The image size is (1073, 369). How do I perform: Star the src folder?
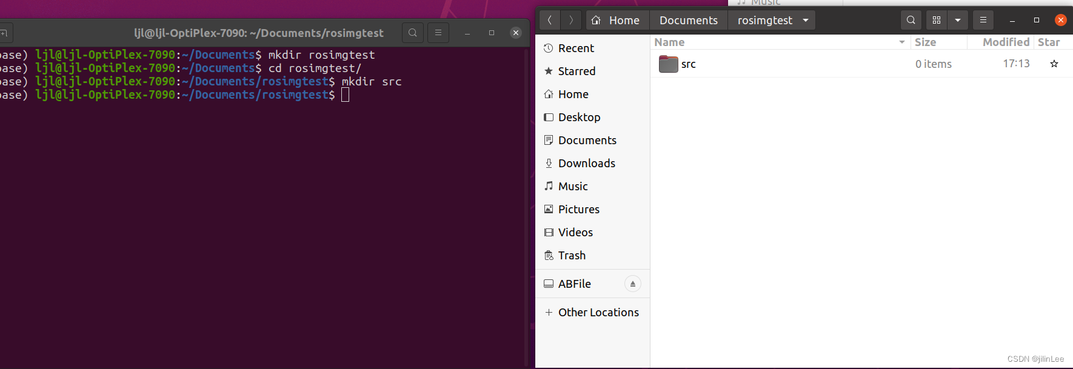pos(1054,64)
